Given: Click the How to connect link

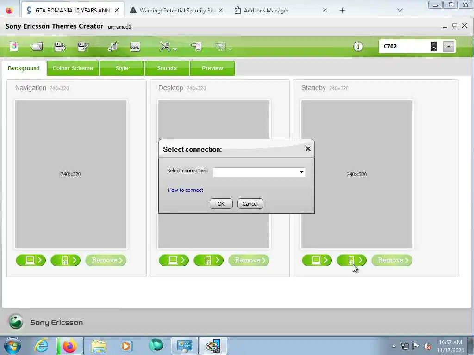Looking at the screenshot, I should (x=185, y=190).
